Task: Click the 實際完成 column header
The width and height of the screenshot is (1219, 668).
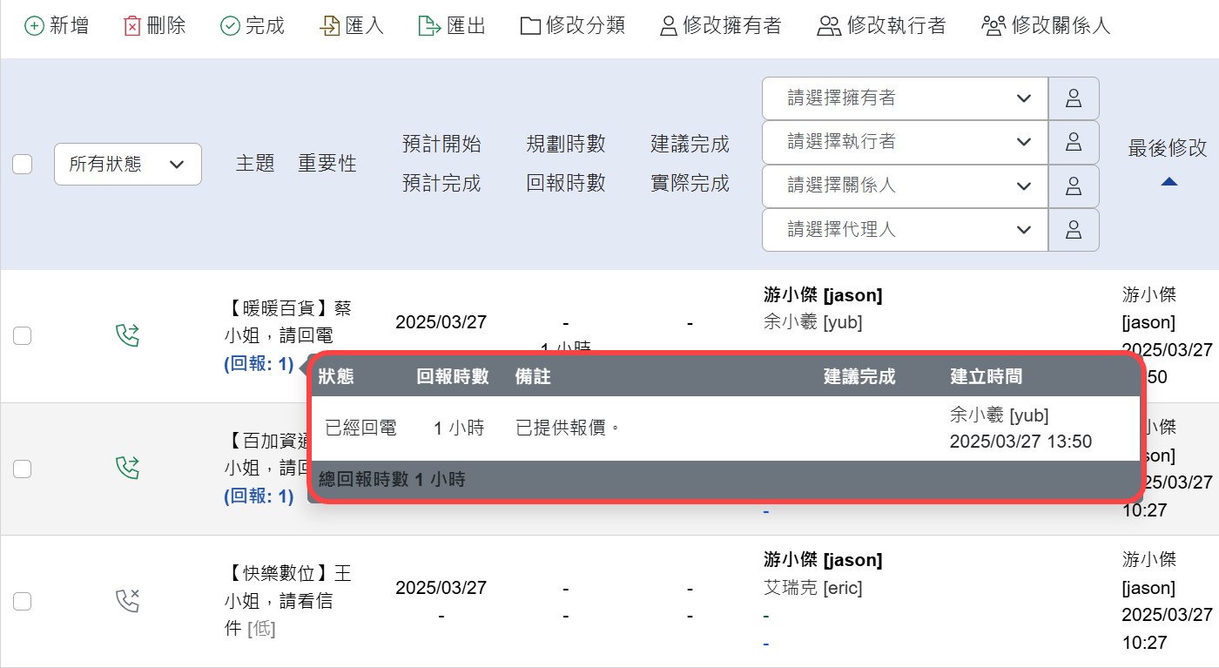Action: [690, 184]
